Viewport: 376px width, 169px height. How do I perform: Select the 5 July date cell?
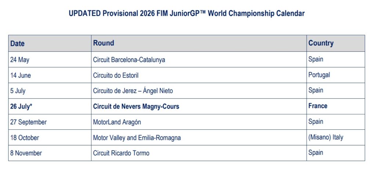point(18,91)
